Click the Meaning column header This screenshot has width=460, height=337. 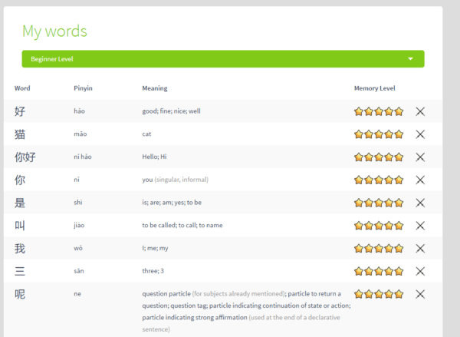[x=154, y=88]
